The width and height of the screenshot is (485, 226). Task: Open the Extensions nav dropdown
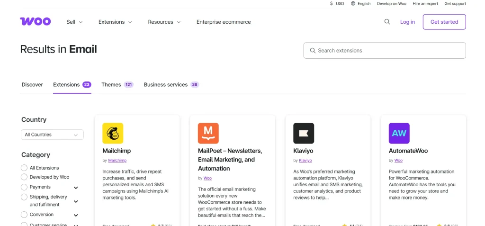pyautogui.click(x=115, y=22)
